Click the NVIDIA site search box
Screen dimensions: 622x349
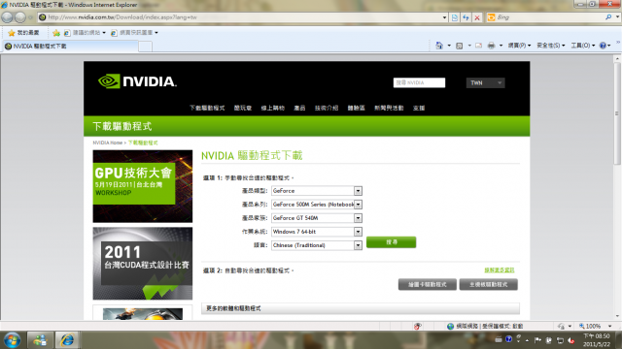419,82
